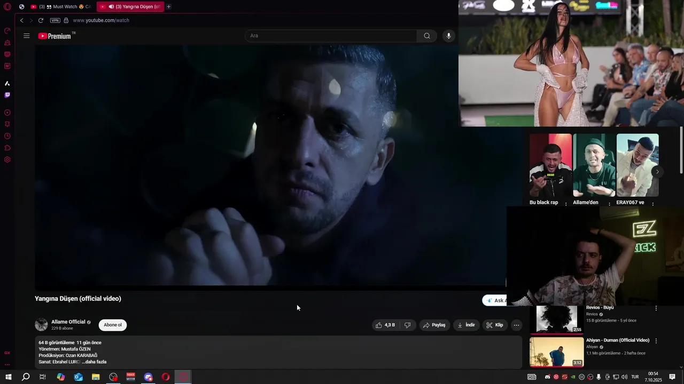Go back with the browser back arrow
Image resolution: width=684 pixels, height=384 pixels.
(21, 20)
